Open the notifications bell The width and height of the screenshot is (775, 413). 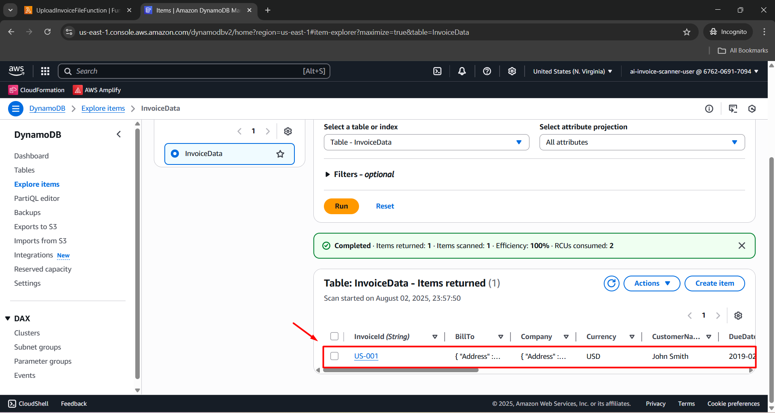click(462, 71)
